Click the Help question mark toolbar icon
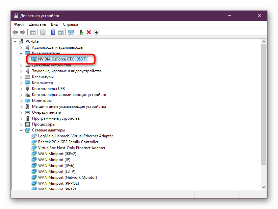This screenshot has width=278, height=209. [x=53, y=32]
